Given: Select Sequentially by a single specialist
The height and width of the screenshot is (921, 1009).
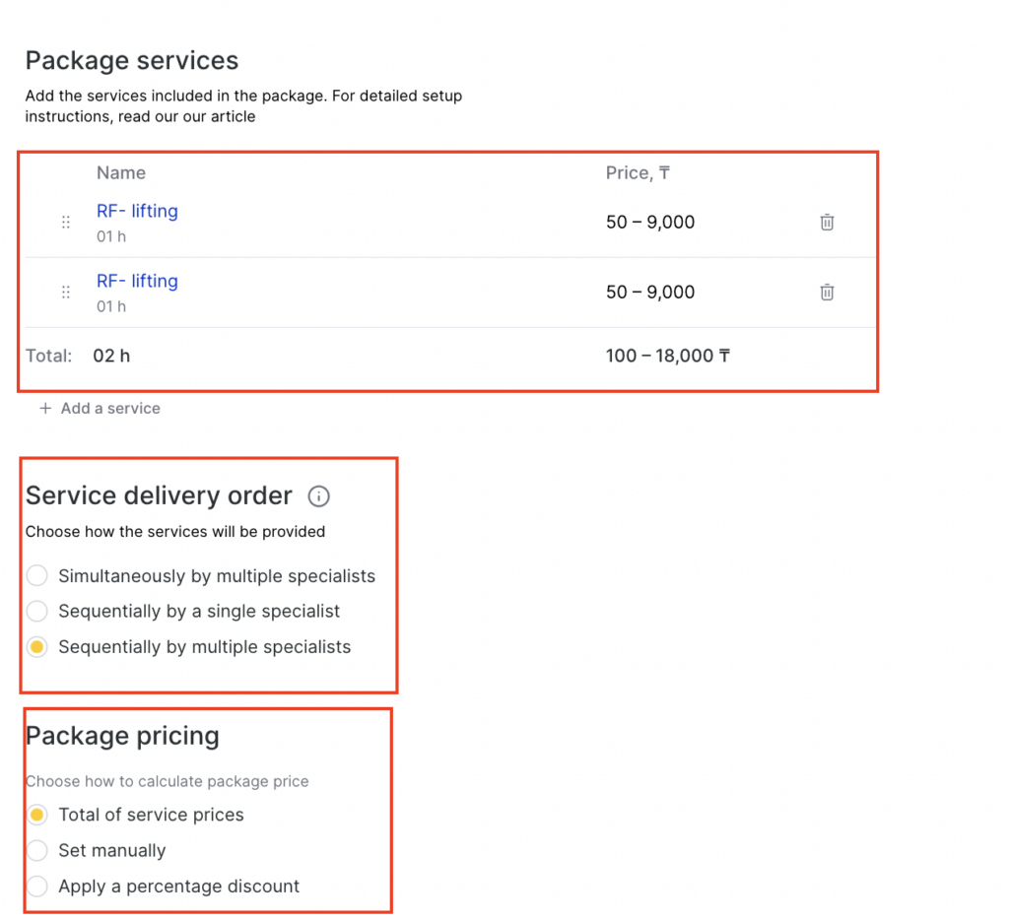Looking at the screenshot, I should [x=37, y=612].
